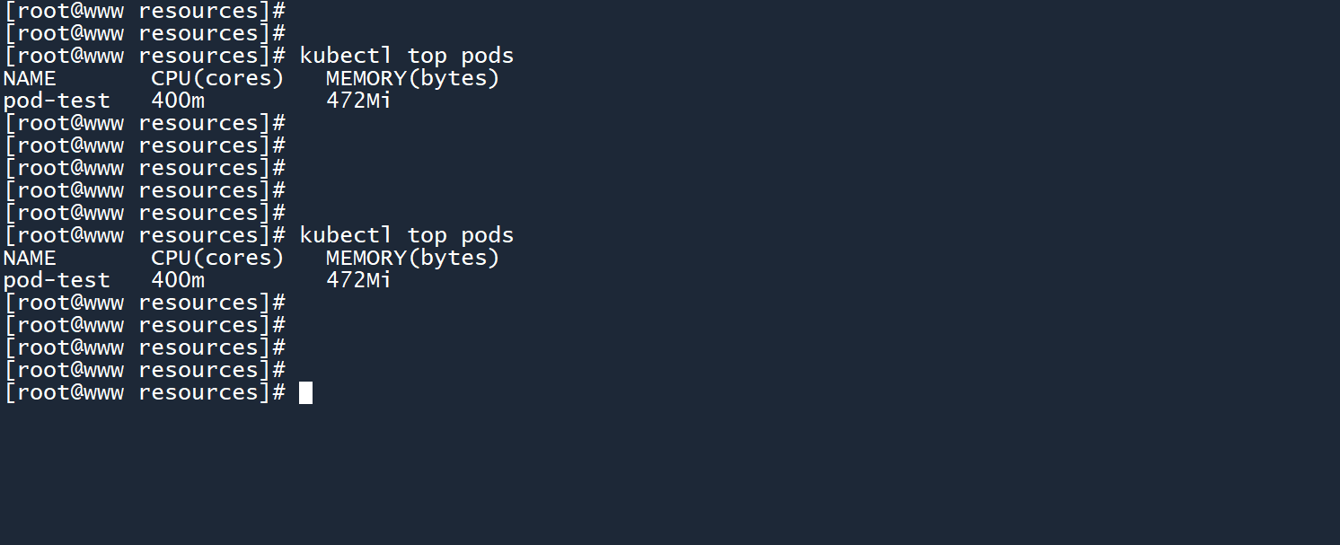This screenshot has width=1340, height=545.
Task: Click the 400m CPU value in the first output
Action: point(178,101)
